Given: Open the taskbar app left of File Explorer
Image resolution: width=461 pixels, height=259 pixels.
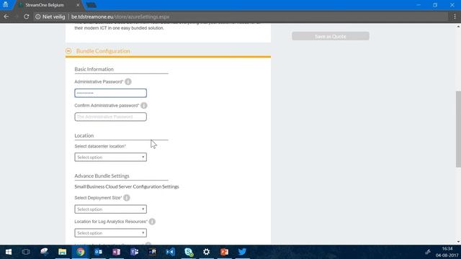Looking at the screenshot, I should [44, 252].
